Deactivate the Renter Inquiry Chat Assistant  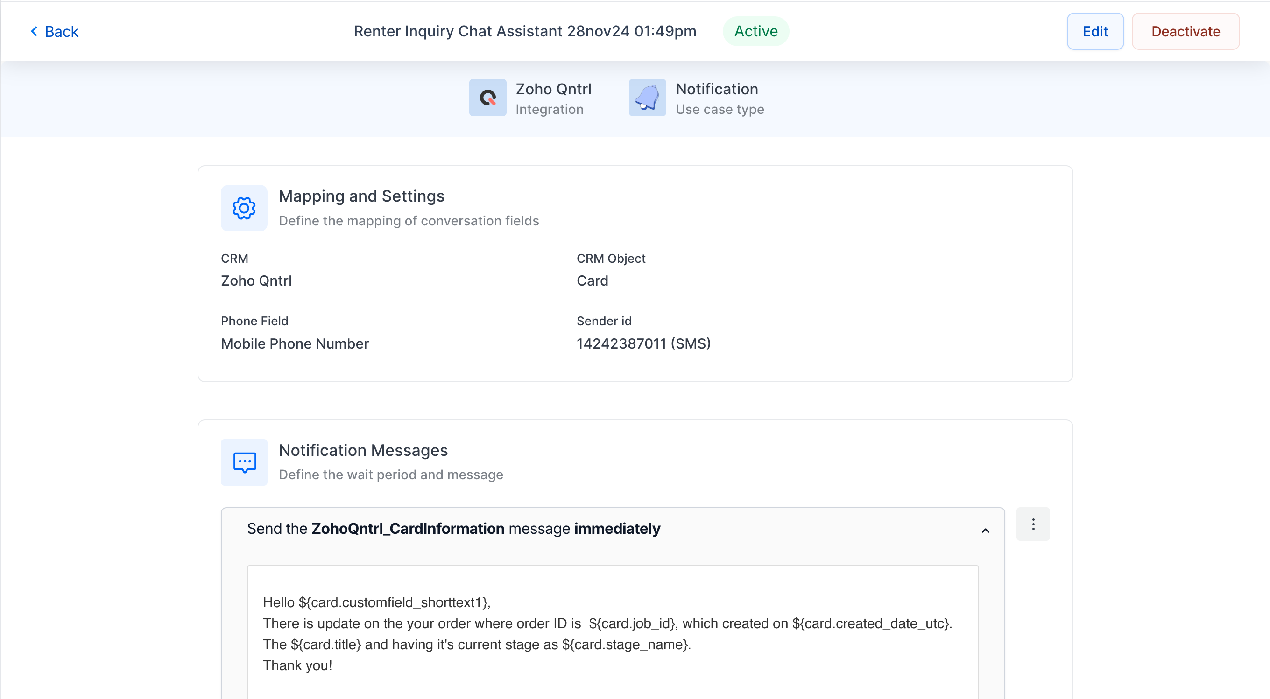coord(1185,32)
